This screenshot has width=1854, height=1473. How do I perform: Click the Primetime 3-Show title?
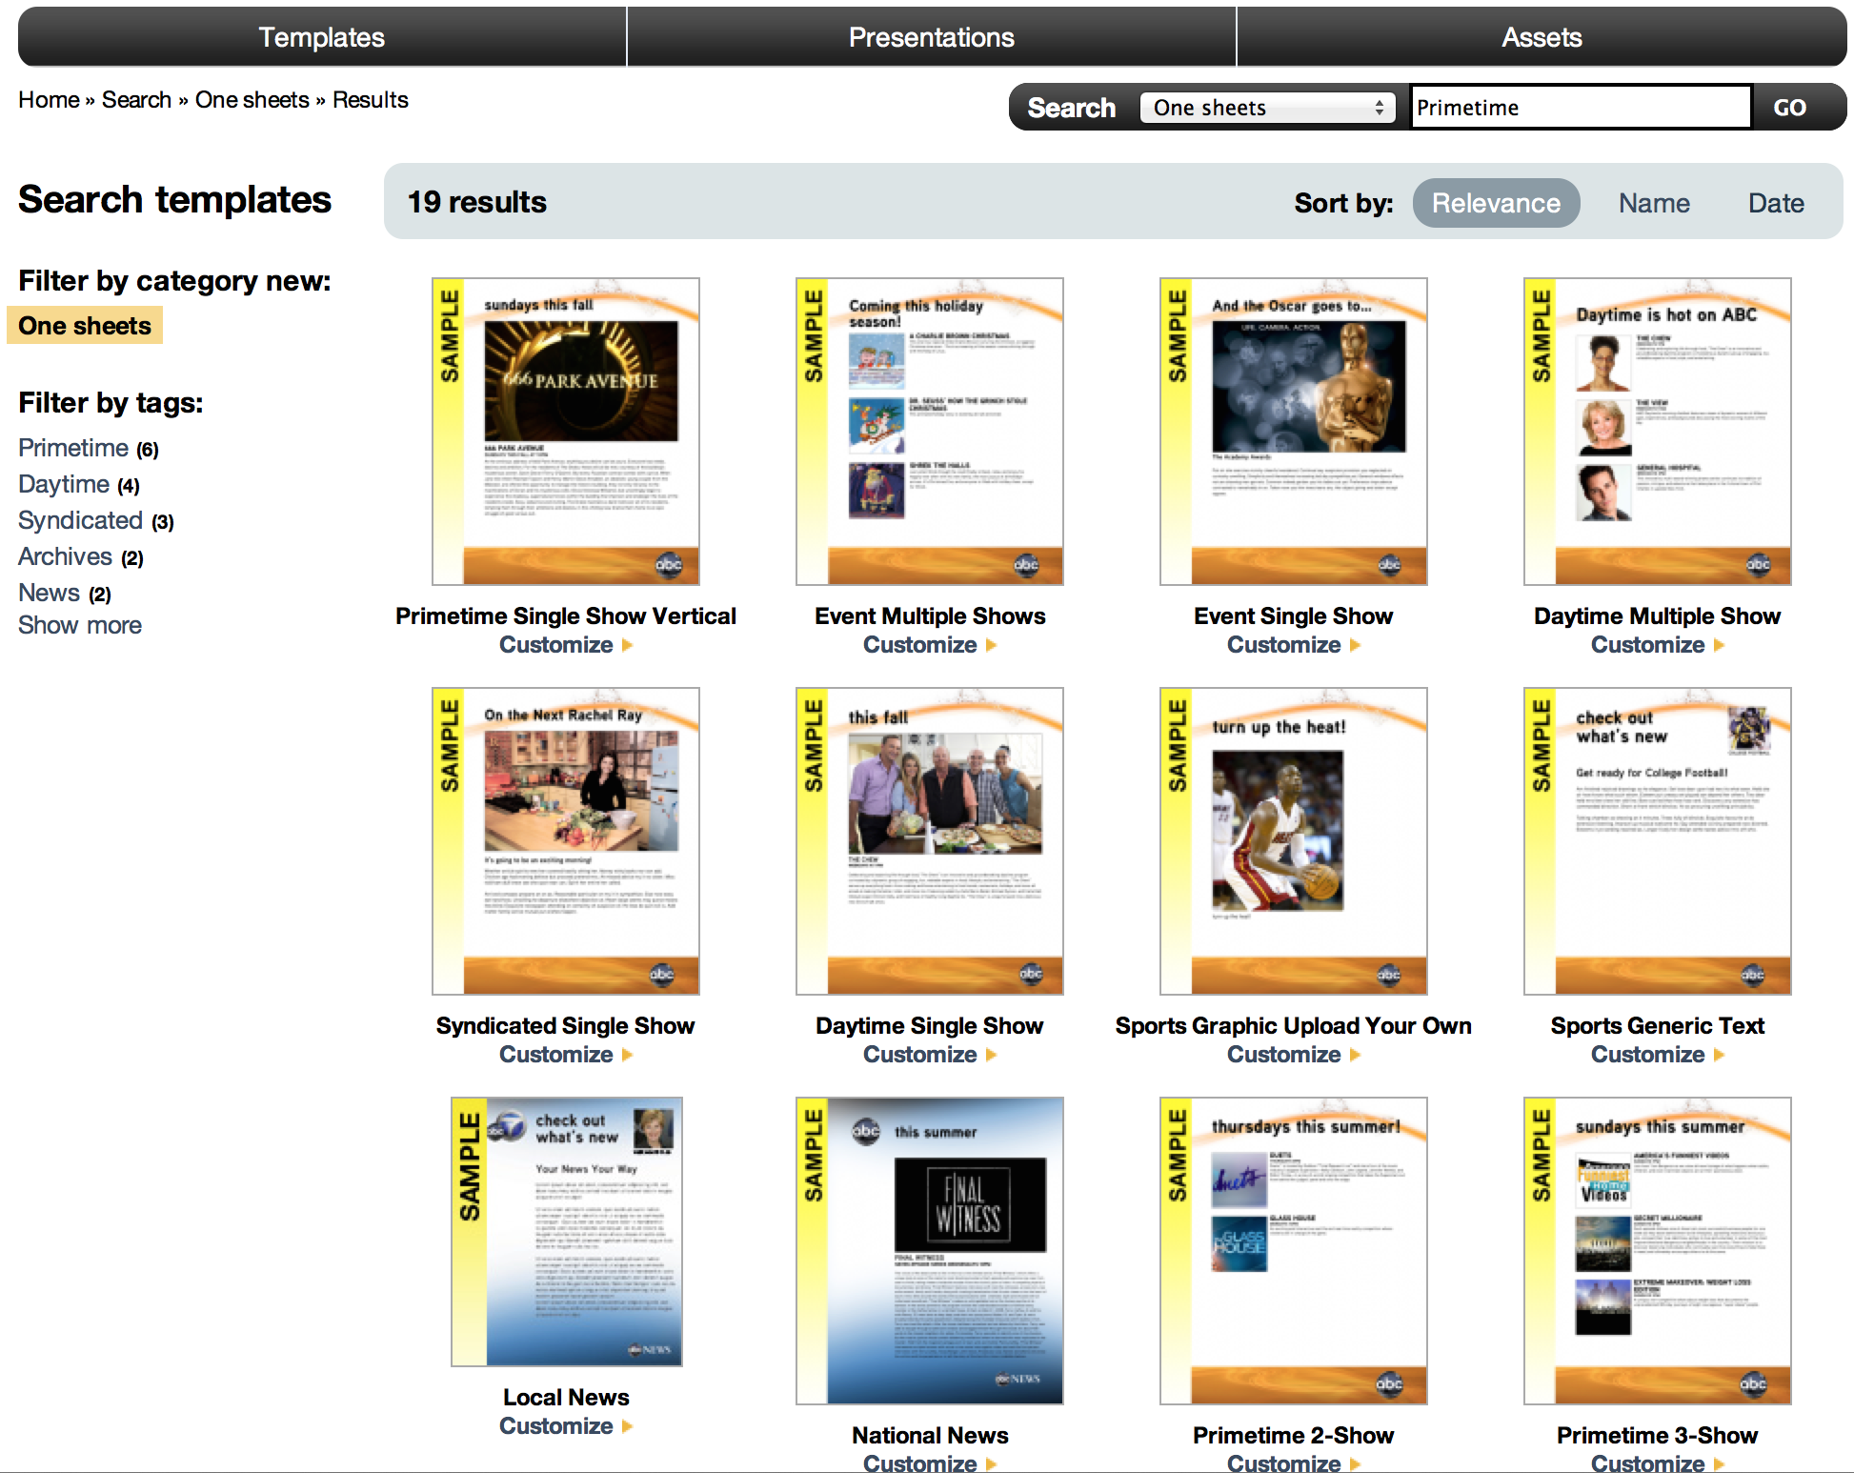[x=1658, y=1436]
